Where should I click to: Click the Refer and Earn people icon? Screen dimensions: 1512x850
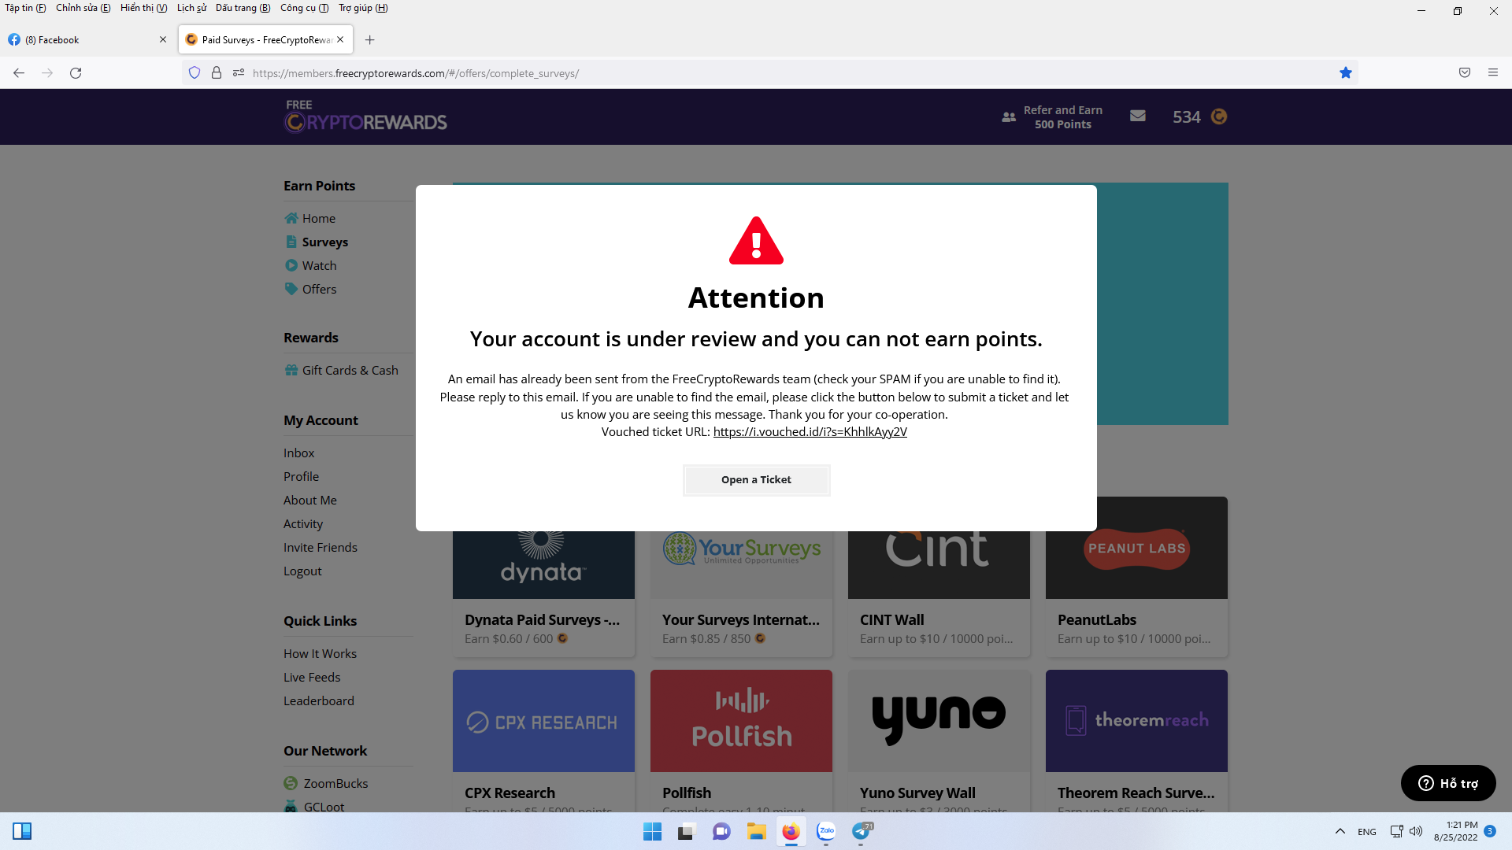tap(1008, 117)
